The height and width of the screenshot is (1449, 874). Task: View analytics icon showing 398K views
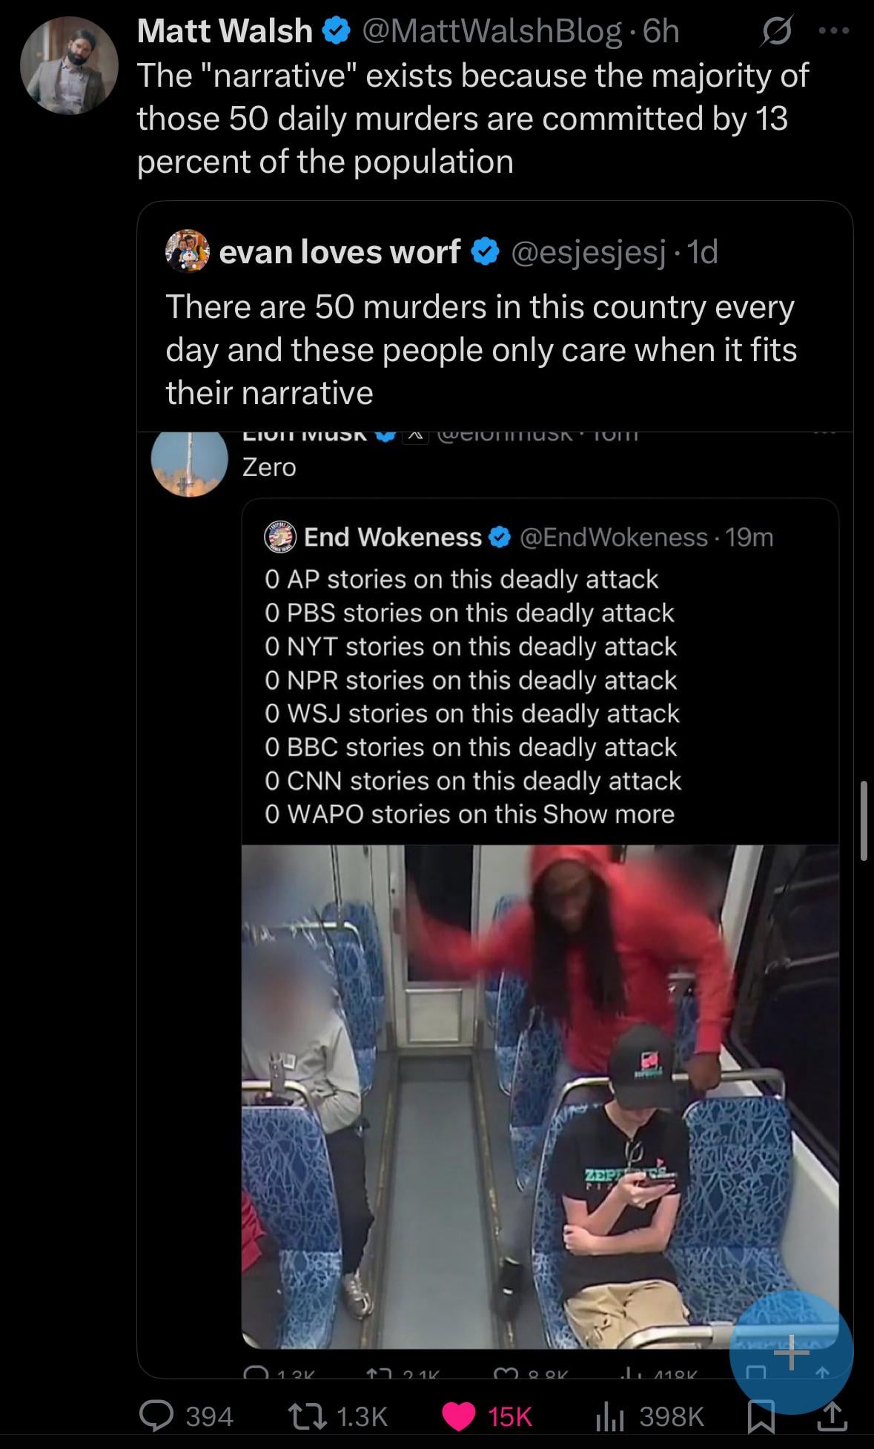tap(609, 1416)
